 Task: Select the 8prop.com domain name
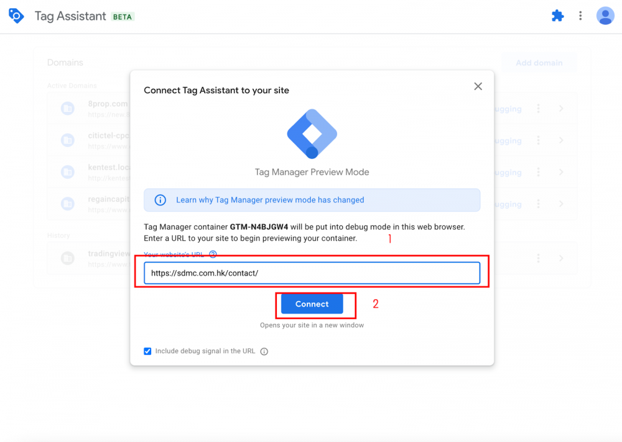(x=109, y=104)
